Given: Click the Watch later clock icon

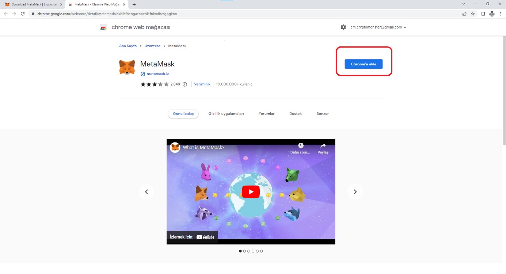Looking at the screenshot, I should [x=300, y=146].
